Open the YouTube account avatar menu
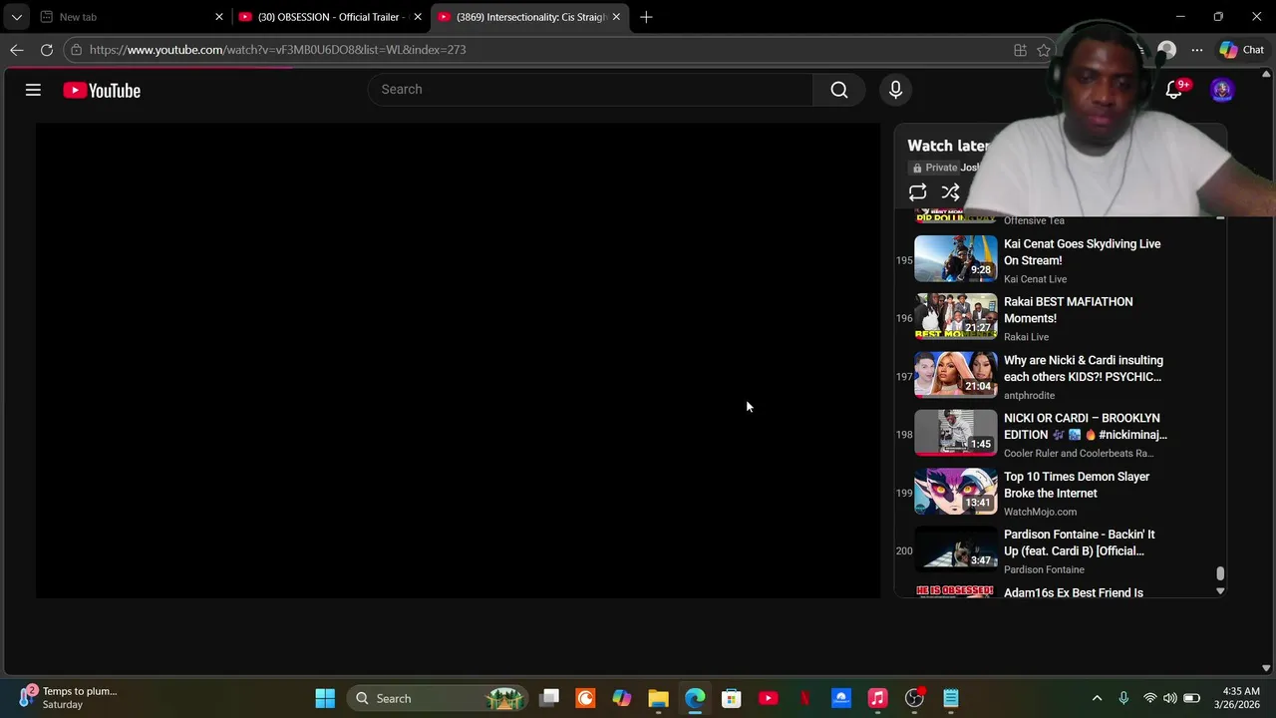1276x718 pixels. click(1222, 90)
